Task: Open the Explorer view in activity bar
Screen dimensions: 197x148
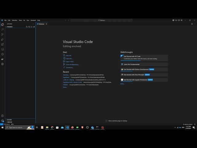Action: point(2,25)
